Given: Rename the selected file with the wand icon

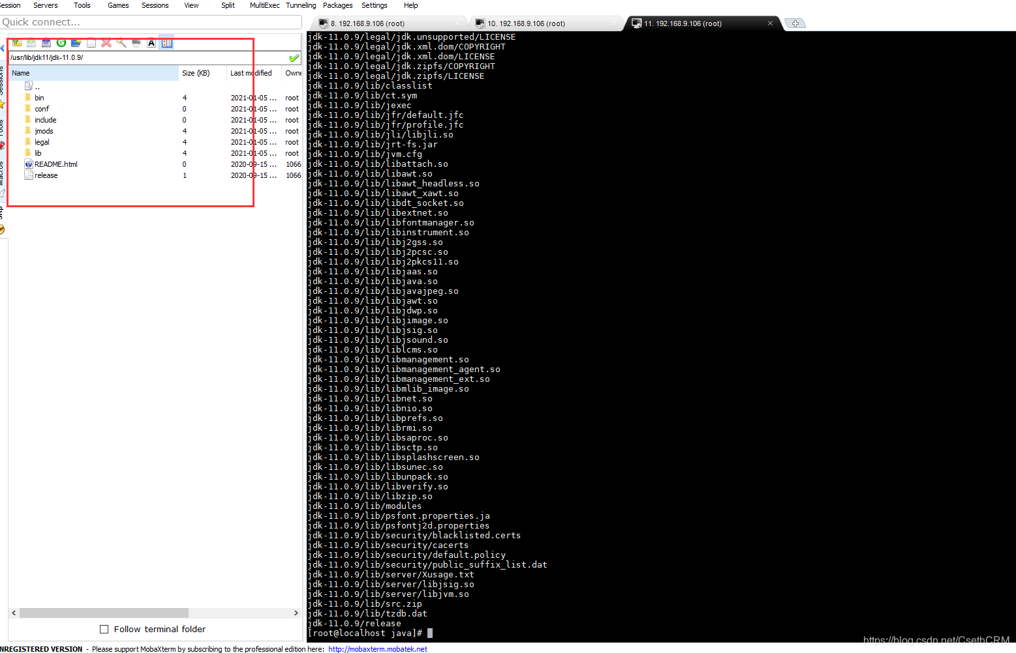Looking at the screenshot, I should (121, 43).
